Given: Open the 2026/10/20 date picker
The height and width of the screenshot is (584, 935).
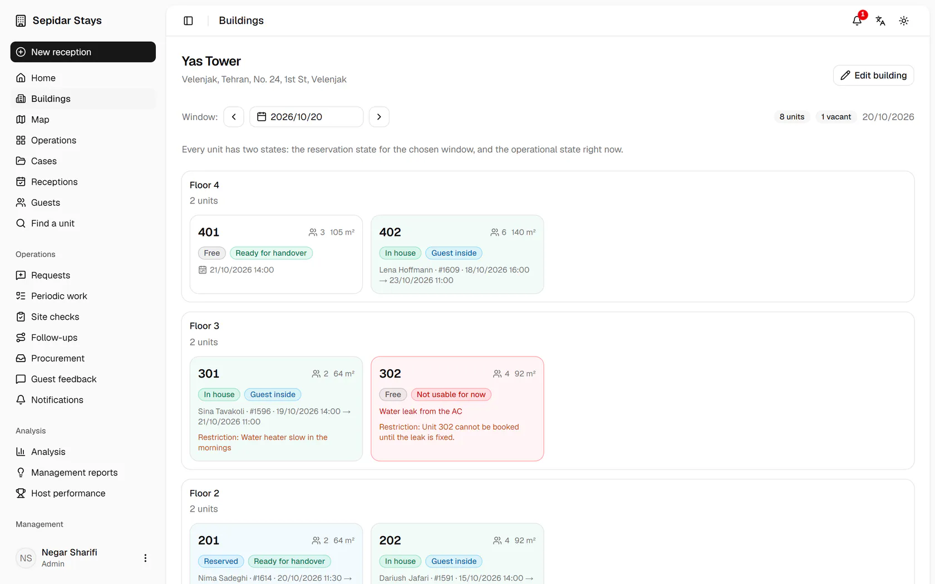Looking at the screenshot, I should coord(306,117).
